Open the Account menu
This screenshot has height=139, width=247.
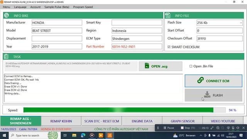(x=36, y=7)
